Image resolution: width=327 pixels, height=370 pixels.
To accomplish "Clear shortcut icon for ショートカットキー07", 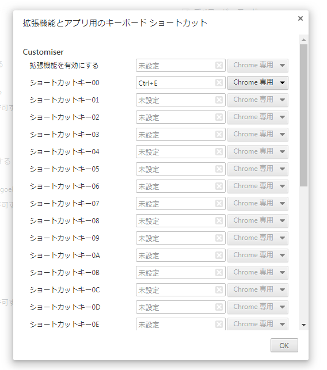I will click(219, 203).
